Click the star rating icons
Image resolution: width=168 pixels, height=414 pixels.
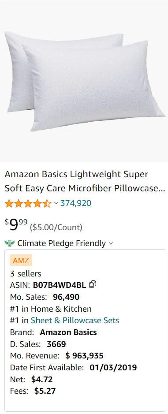point(28,204)
